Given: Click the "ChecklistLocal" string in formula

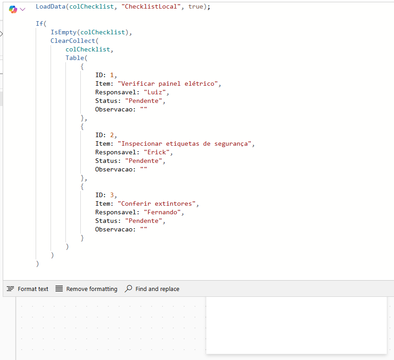Looking at the screenshot, I should point(152,7).
